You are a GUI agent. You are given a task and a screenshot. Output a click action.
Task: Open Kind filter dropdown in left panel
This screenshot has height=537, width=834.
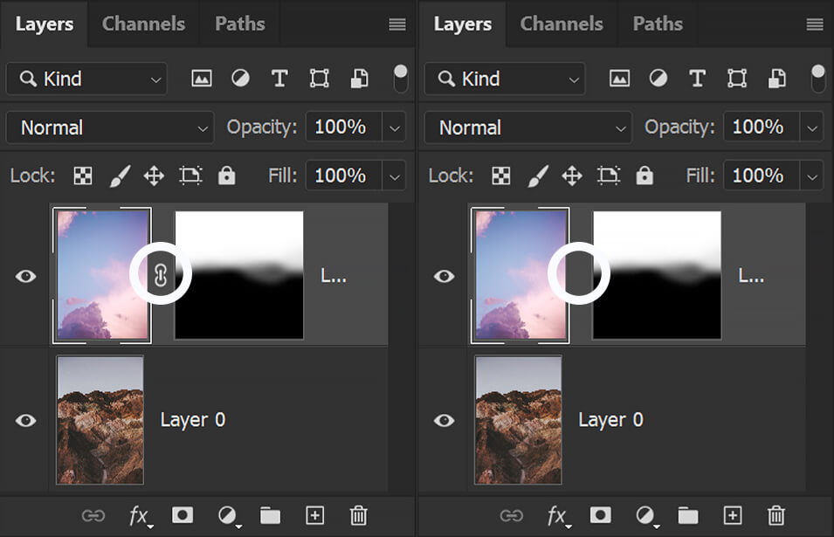click(x=86, y=79)
